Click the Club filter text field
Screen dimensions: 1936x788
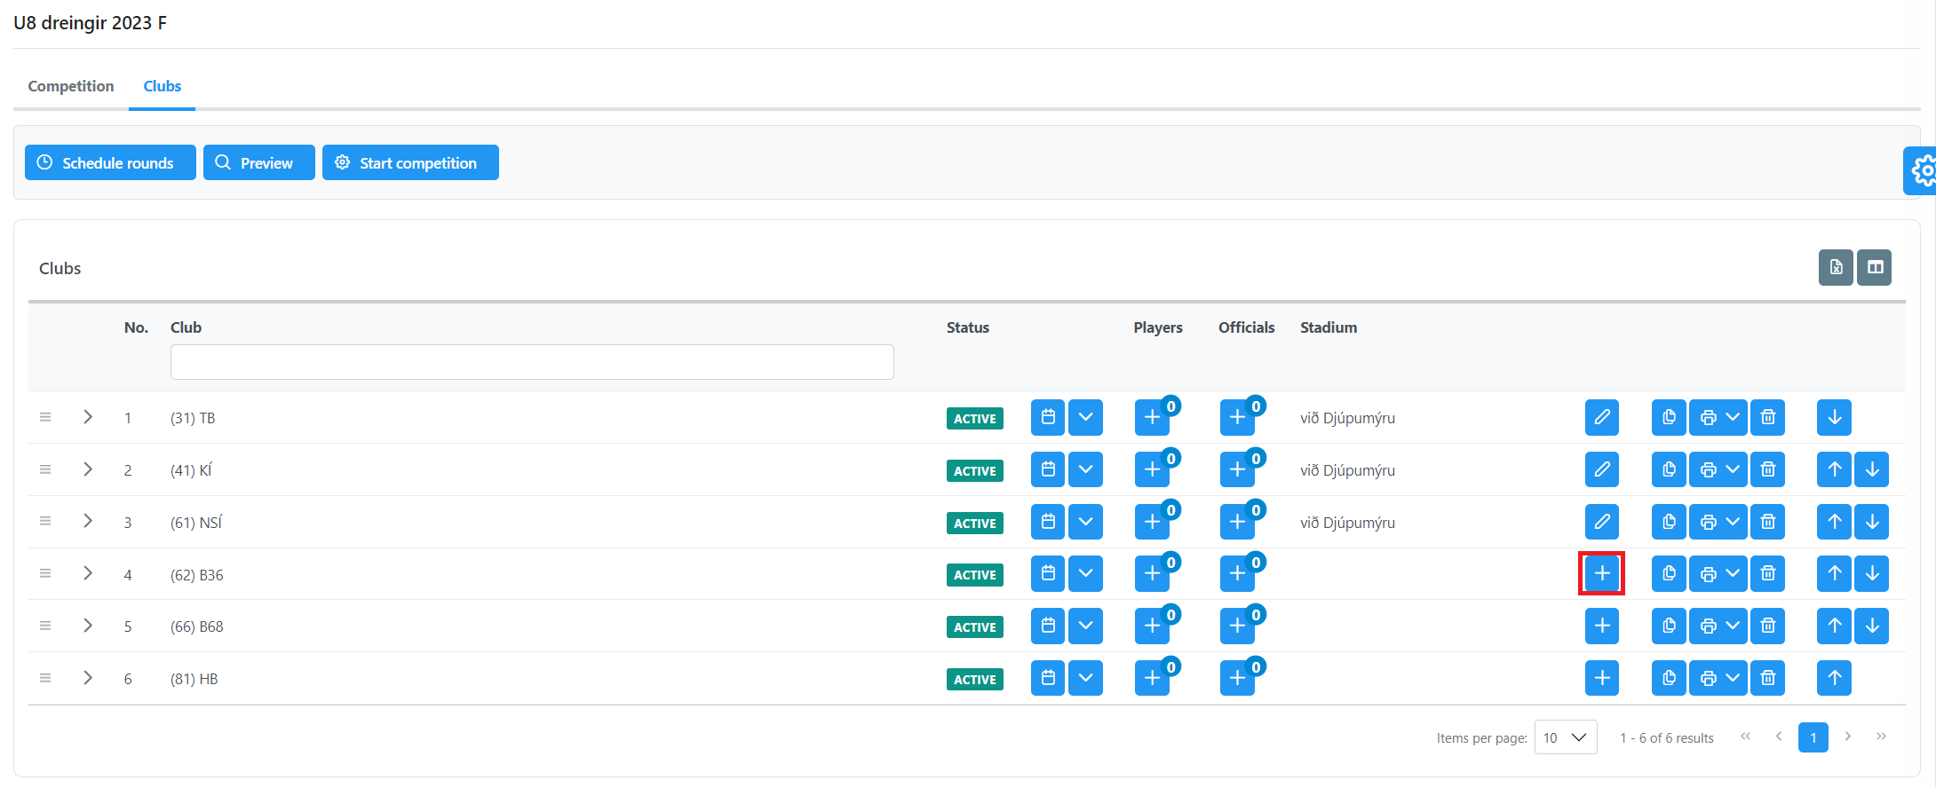coord(532,362)
